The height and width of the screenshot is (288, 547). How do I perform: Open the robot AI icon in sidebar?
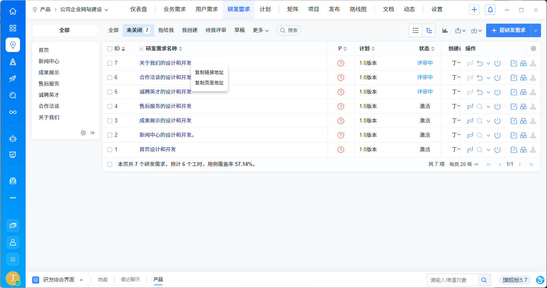coord(13,138)
